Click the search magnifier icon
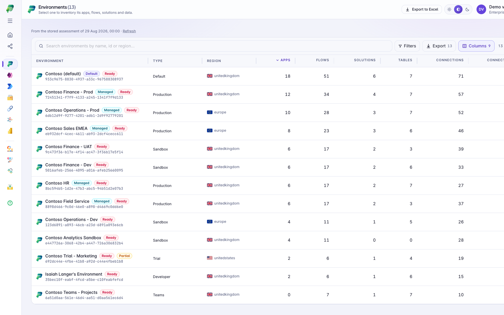 click(x=41, y=46)
